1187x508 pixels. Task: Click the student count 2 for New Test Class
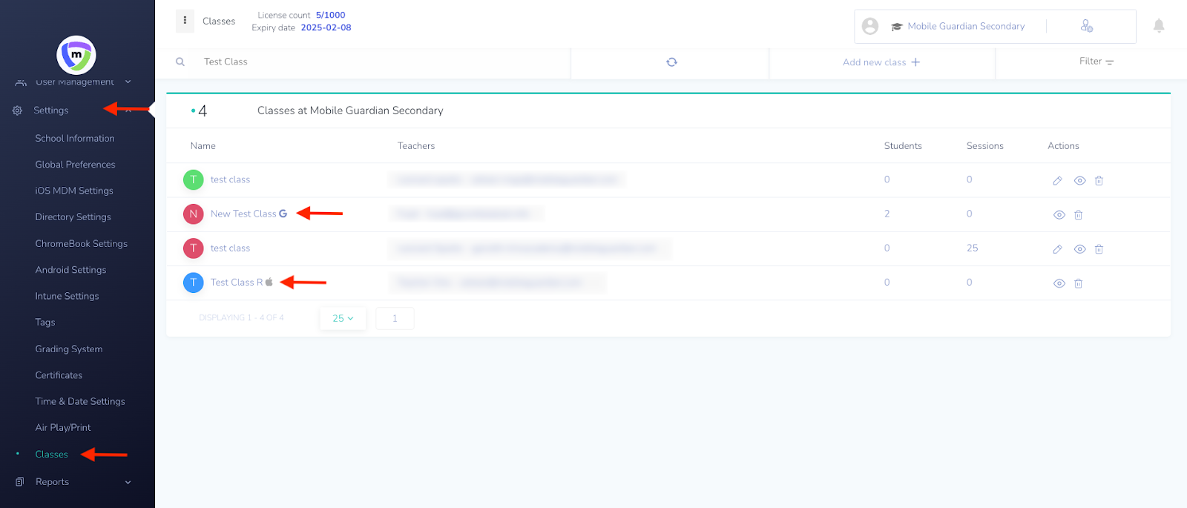tap(887, 214)
